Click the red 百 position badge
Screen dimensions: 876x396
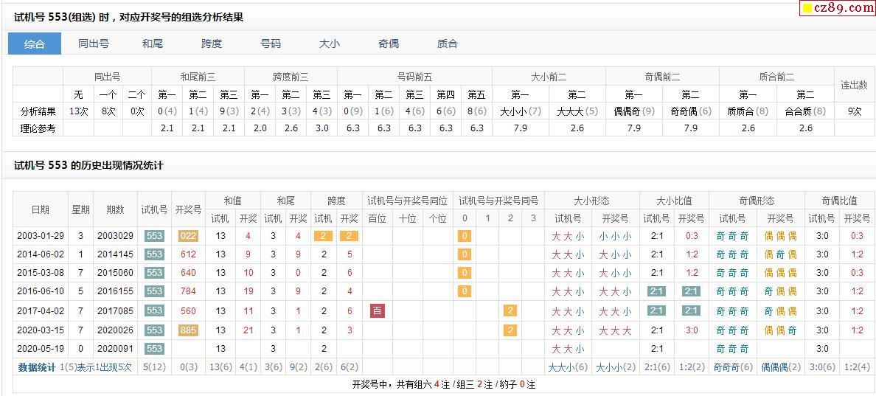click(377, 311)
